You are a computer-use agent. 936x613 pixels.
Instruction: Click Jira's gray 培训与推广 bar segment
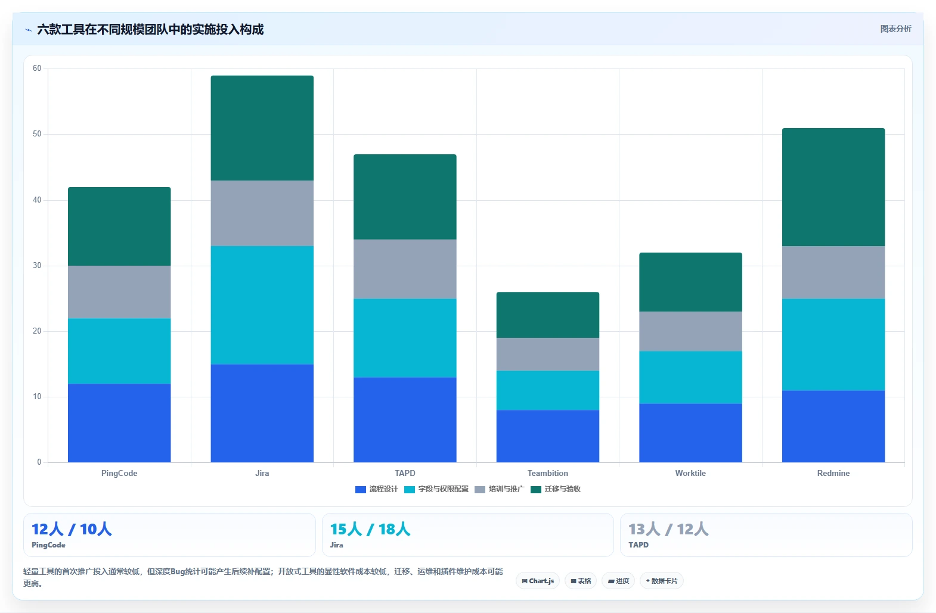[x=262, y=213]
